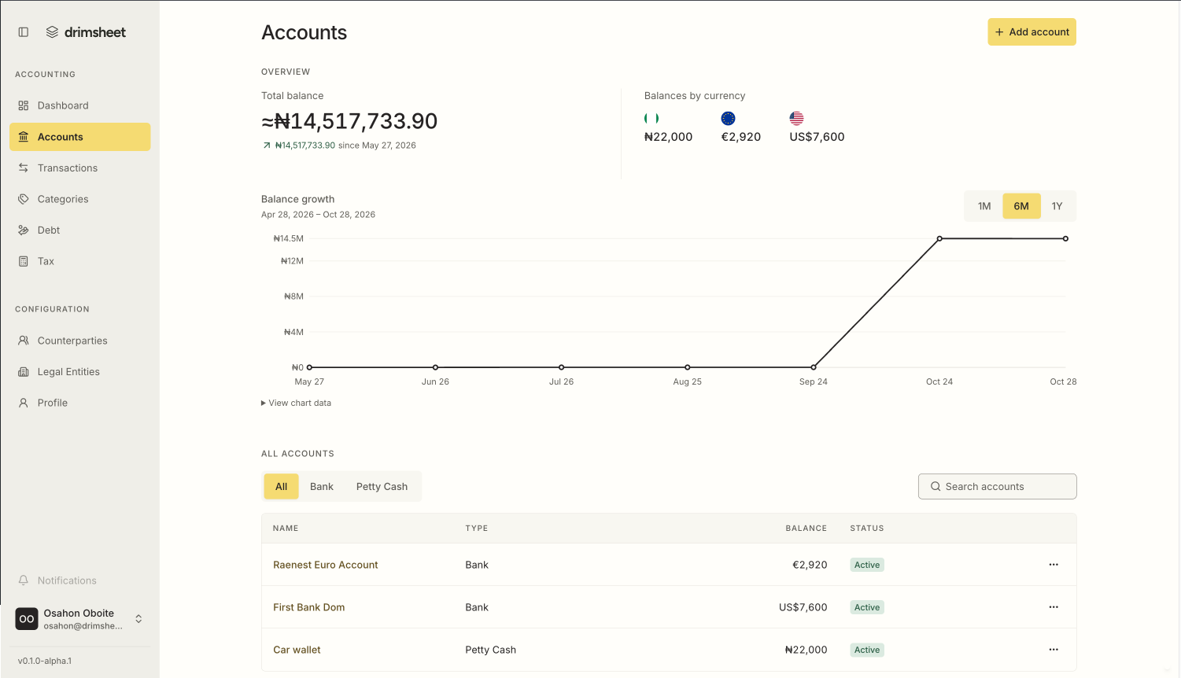Filter accounts by Bank
Image resolution: width=1181 pixels, height=678 pixels.
pyautogui.click(x=322, y=486)
